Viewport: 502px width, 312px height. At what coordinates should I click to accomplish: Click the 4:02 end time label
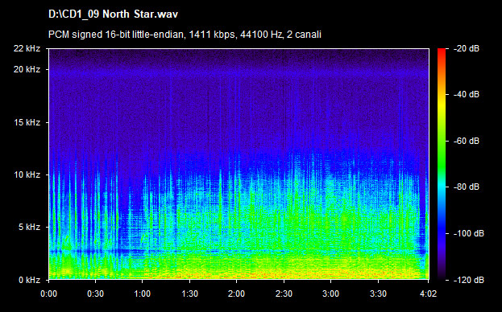pyautogui.click(x=429, y=294)
